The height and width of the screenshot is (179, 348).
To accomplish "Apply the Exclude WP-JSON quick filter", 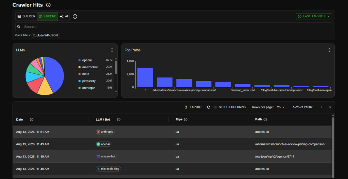I will [46, 35].
